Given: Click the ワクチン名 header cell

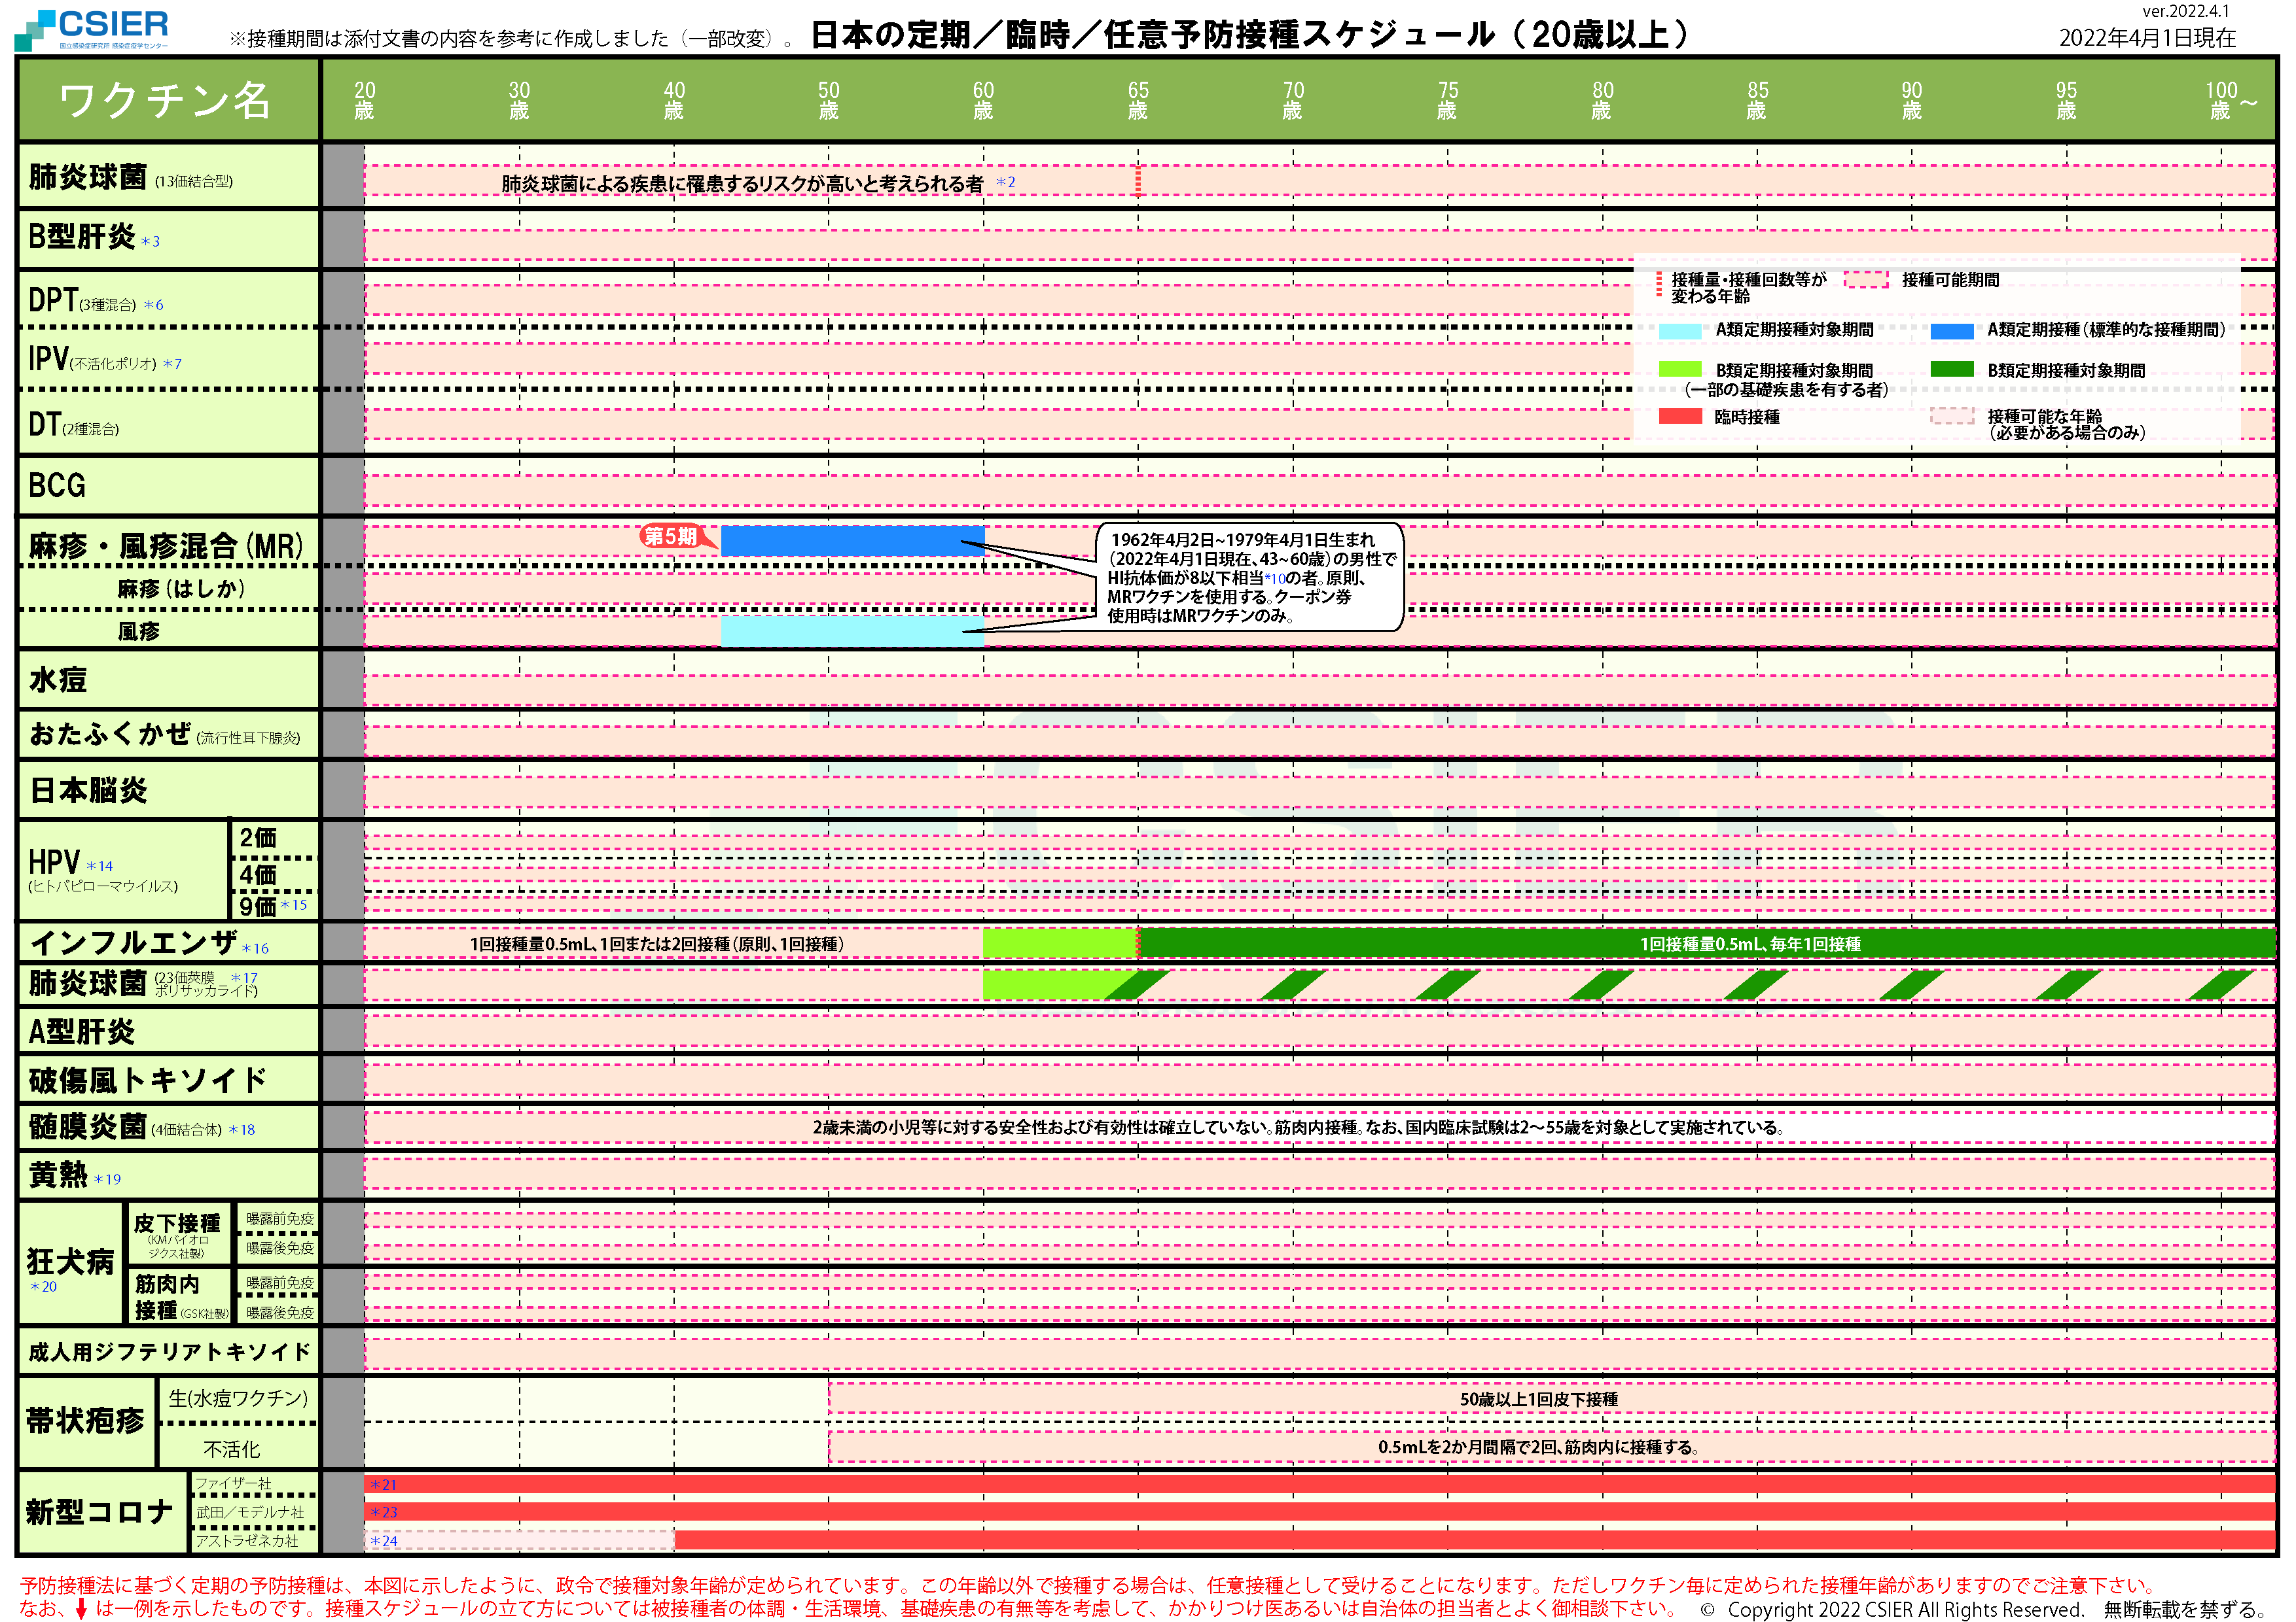Looking at the screenshot, I should (166, 100).
